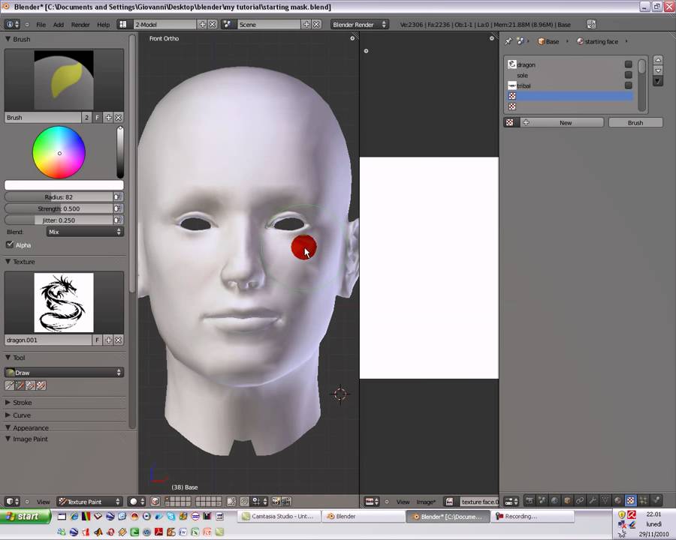Click the OpenGL render animation clapper icon
The width and height of the screenshot is (676, 540).
click(286, 501)
